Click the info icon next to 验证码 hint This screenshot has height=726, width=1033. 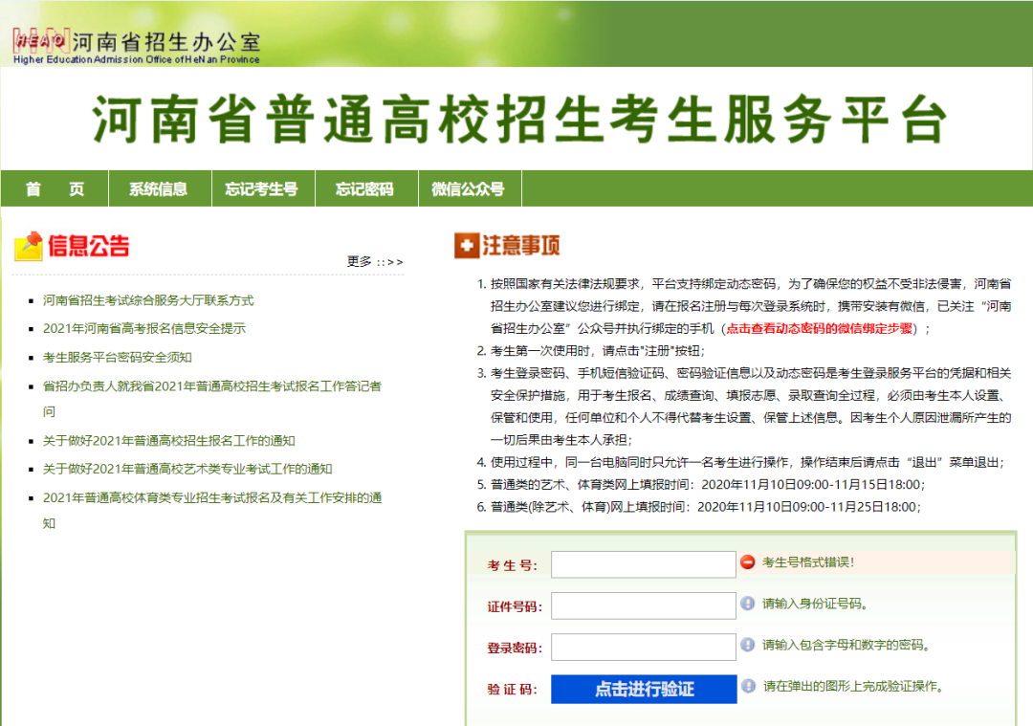748,687
